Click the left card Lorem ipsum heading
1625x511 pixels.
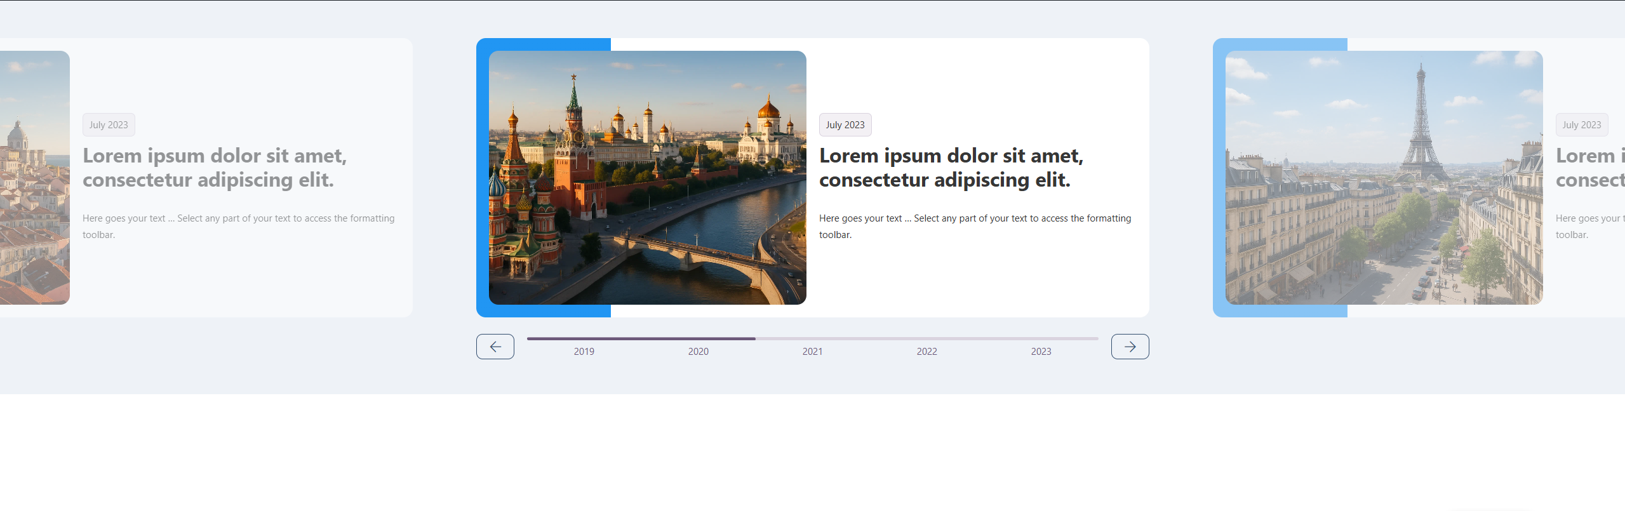coord(215,168)
